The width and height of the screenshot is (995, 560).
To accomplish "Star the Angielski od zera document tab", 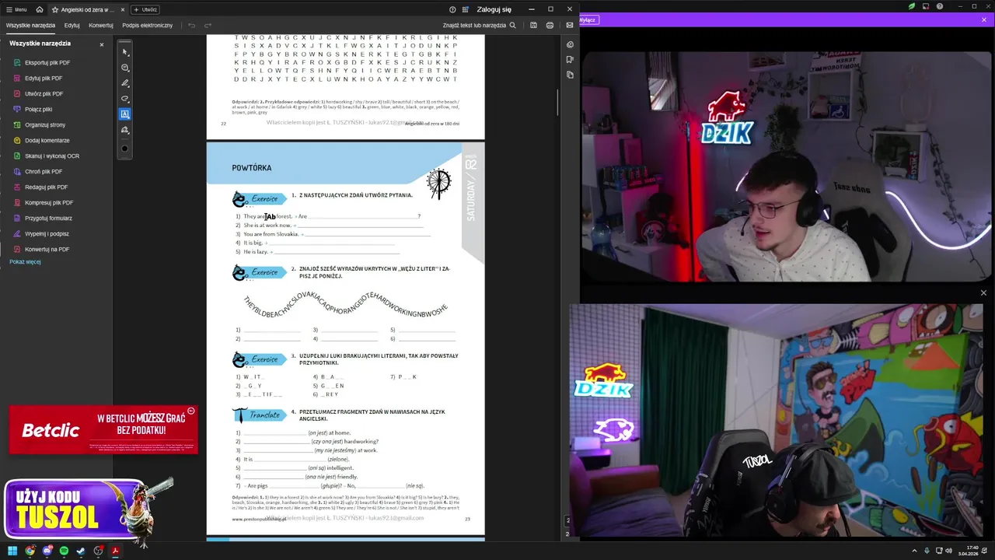I will 55,9.
